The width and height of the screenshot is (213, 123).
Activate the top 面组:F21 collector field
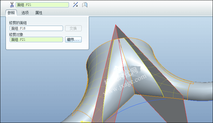[42, 5]
